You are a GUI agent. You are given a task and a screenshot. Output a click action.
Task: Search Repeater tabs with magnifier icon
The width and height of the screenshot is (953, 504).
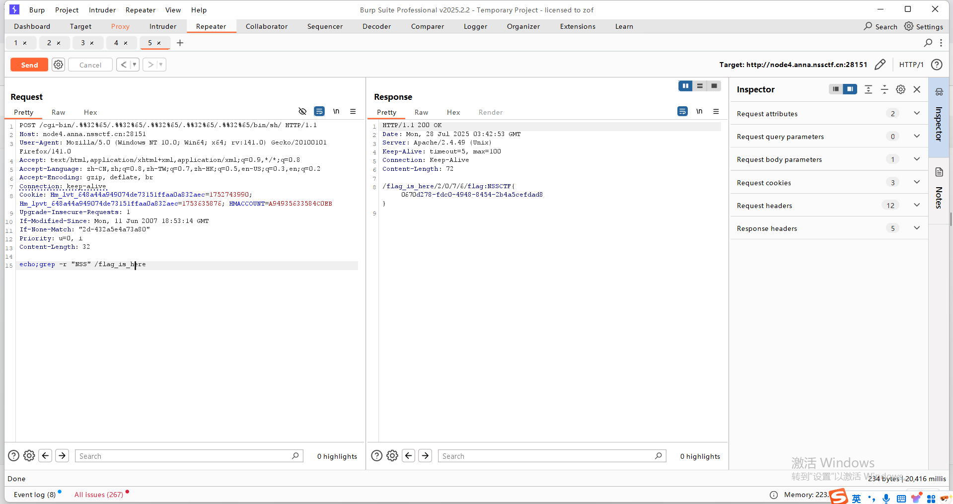[x=928, y=43]
